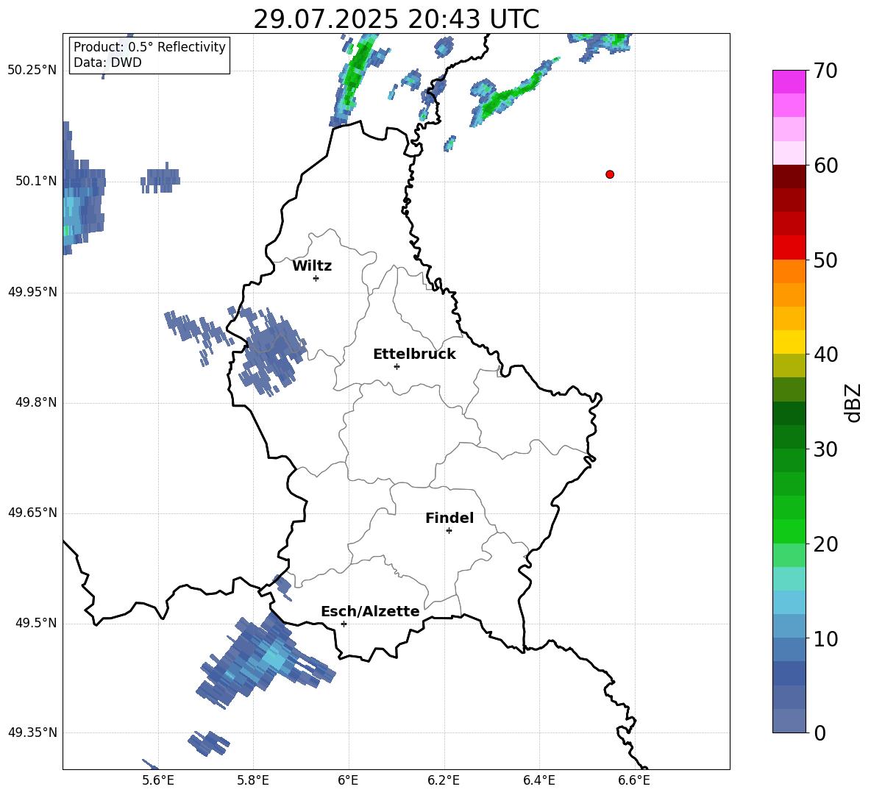Click the 50.1°N latitude label

pos(36,181)
